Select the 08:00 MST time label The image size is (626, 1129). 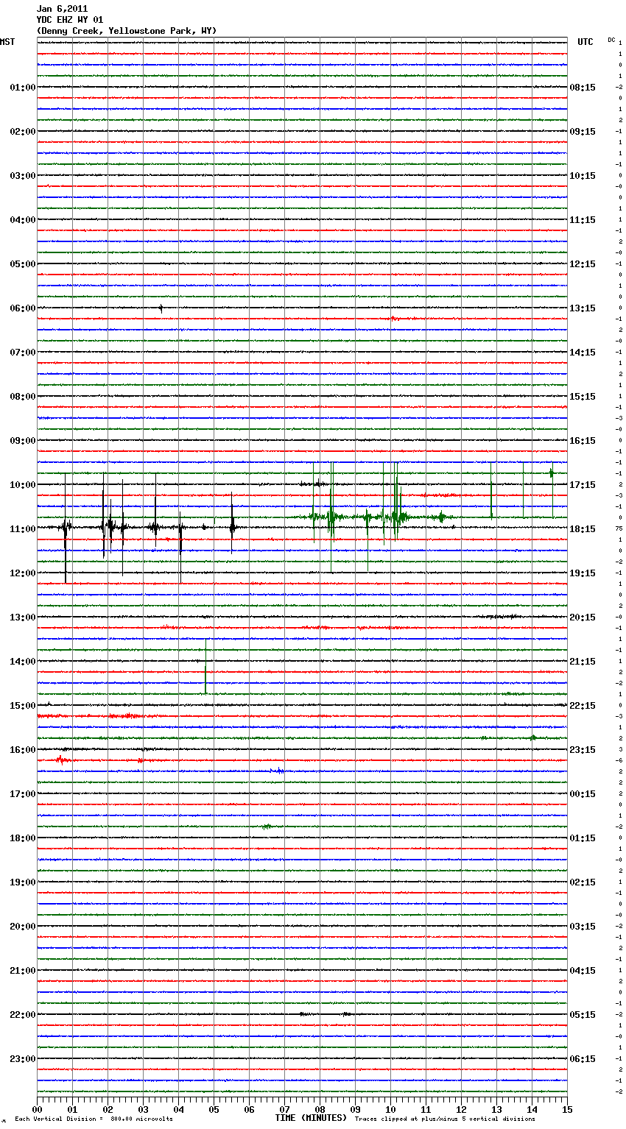(x=23, y=397)
